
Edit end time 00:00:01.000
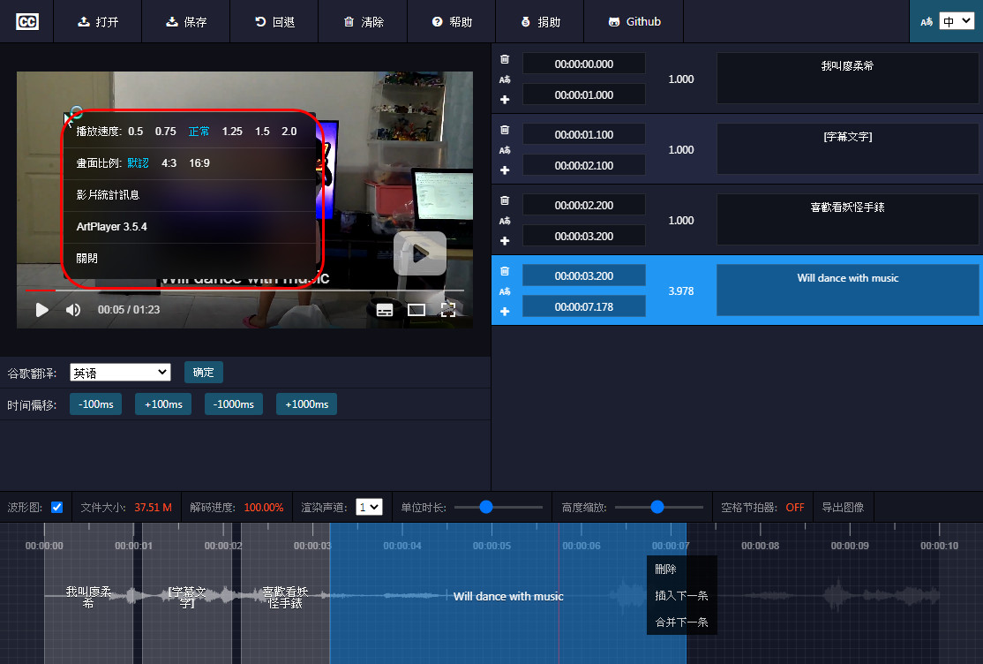click(x=583, y=94)
